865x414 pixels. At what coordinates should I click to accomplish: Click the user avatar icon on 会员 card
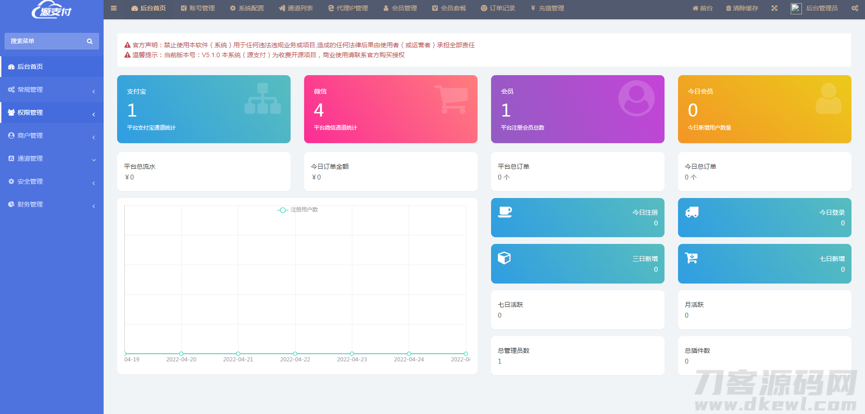click(x=636, y=98)
